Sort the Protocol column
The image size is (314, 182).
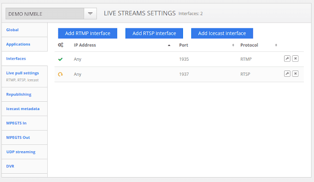[x=276, y=45]
